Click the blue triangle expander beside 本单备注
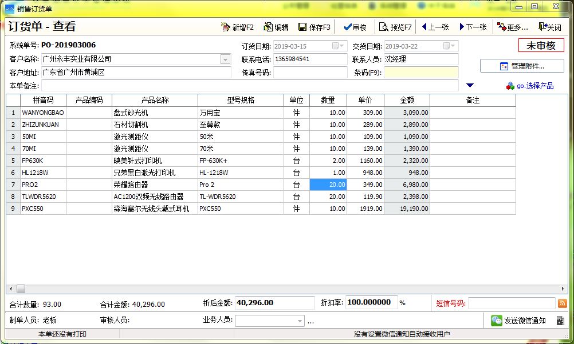Viewport: 574px width, 344px height. click(470, 86)
